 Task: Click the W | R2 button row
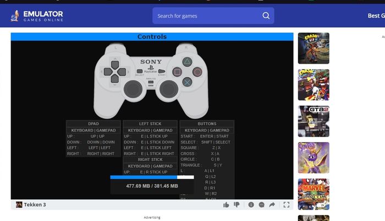pos(207,194)
